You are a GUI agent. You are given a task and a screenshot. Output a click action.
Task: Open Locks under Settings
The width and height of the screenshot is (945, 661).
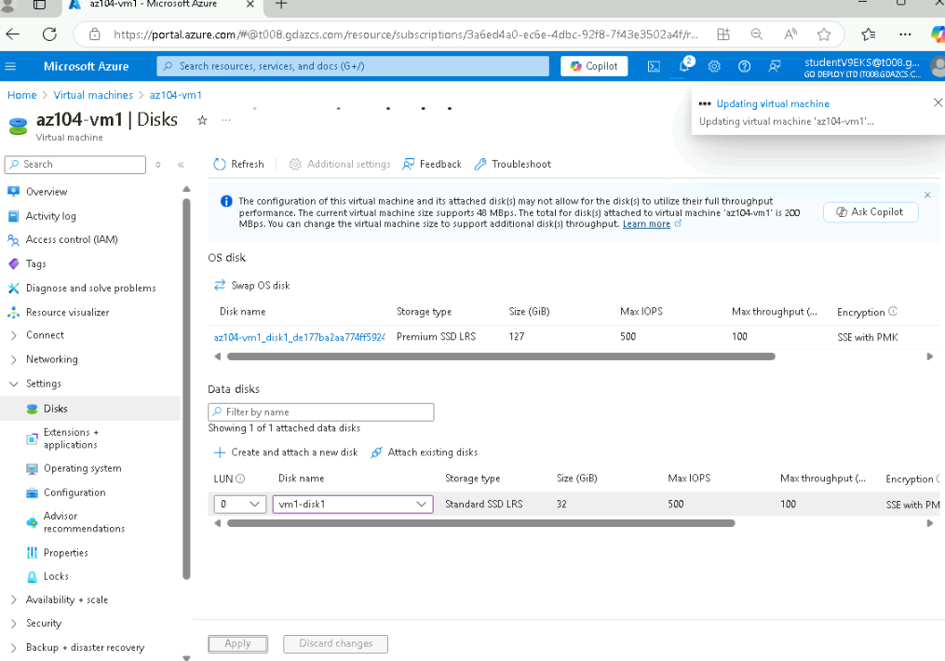pyautogui.click(x=56, y=576)
